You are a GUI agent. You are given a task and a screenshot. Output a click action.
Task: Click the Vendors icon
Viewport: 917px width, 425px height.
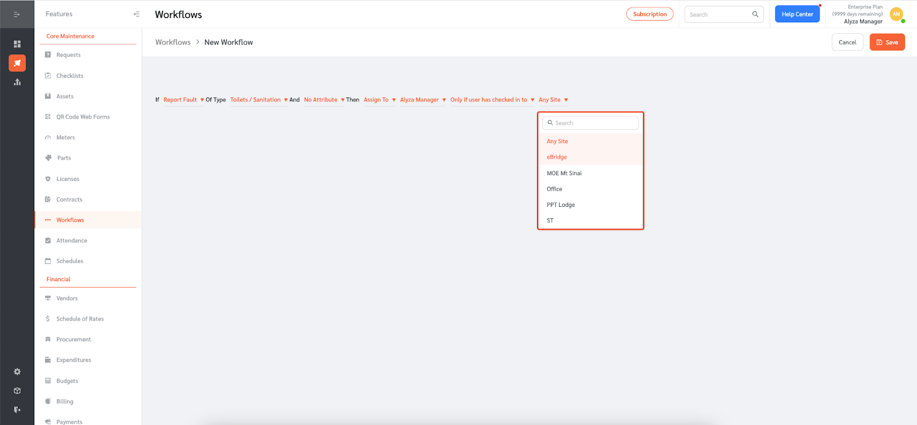[48, 298]
